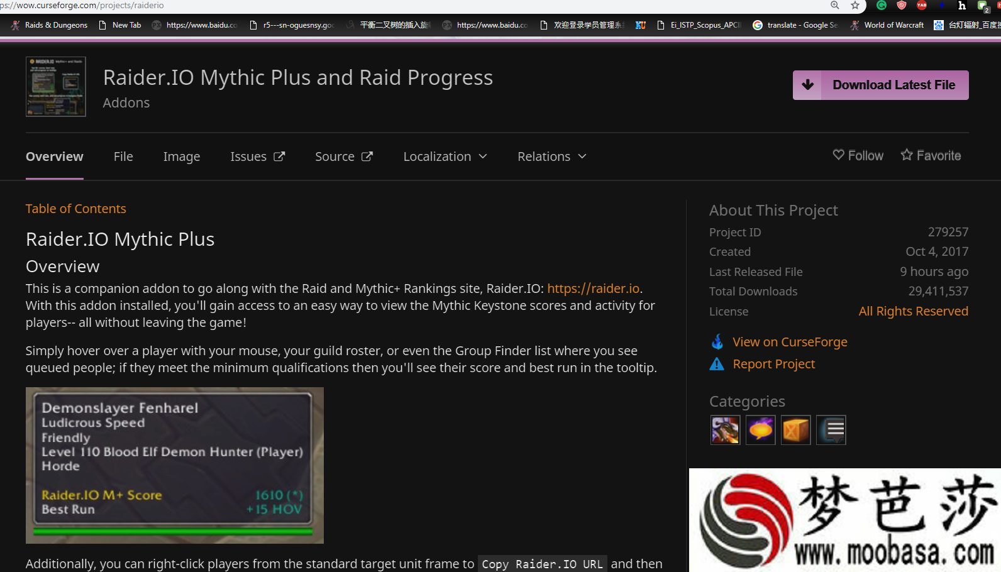Click the '9 hours ago' release time
The height and width of the screenshot is (572, 1001).
pos(934,272)
